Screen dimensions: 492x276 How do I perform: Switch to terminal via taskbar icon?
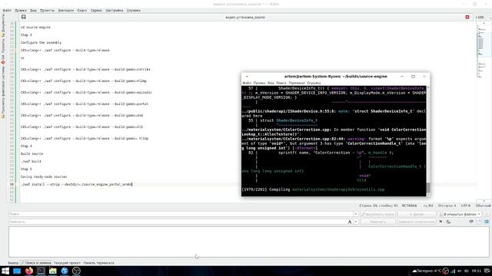(x=41, y=271)
